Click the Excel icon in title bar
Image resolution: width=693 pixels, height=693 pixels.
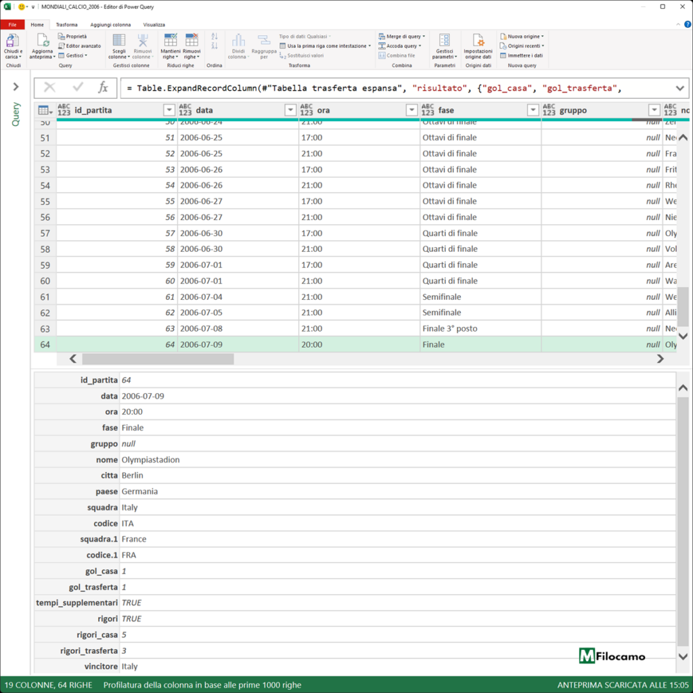[7, 7]
